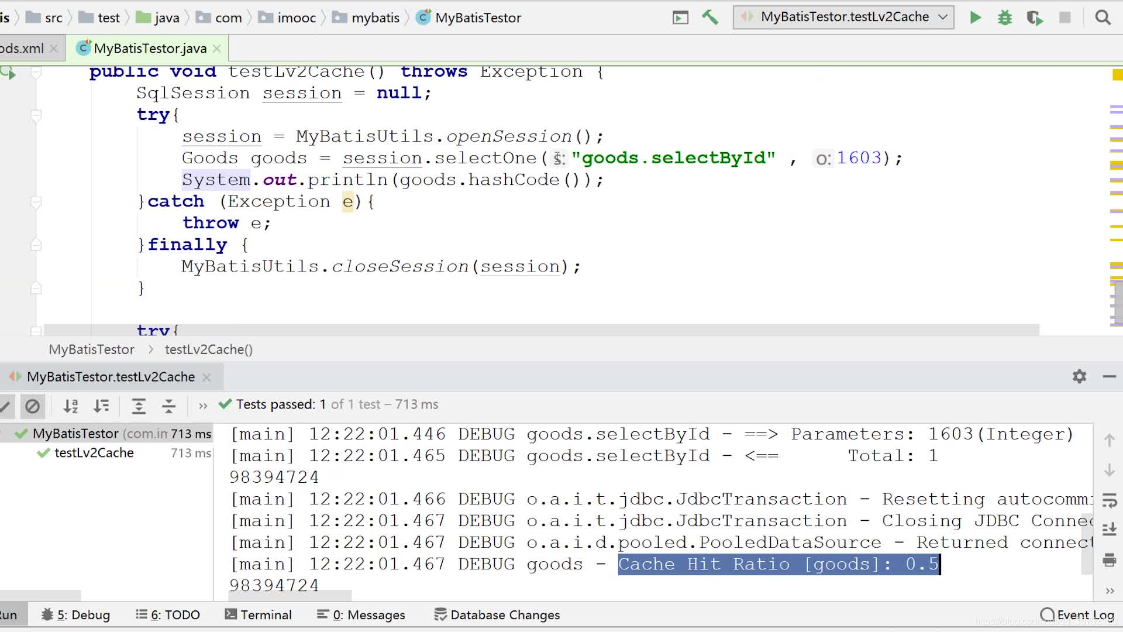This screenshot has width=1123, height=632.
Task: Click the editor horizontal scrollbar
Action: [541, 331]
